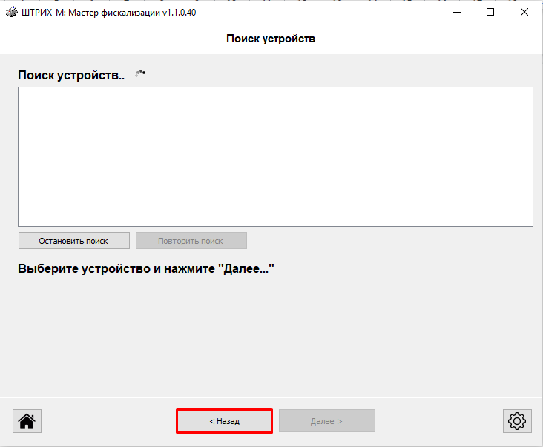Click the ШТРИХ-М app icon in title bar
The image size is (543, 447).
(10, 13)
